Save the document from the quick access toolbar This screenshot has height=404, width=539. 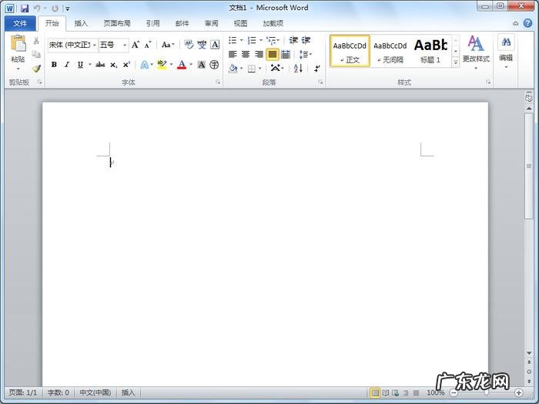25,8
